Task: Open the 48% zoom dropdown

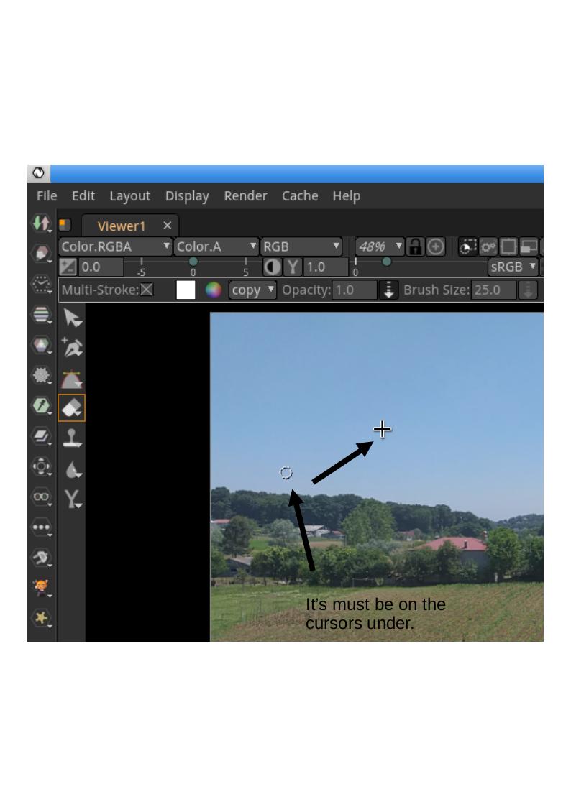Action: tap(380, 246)
